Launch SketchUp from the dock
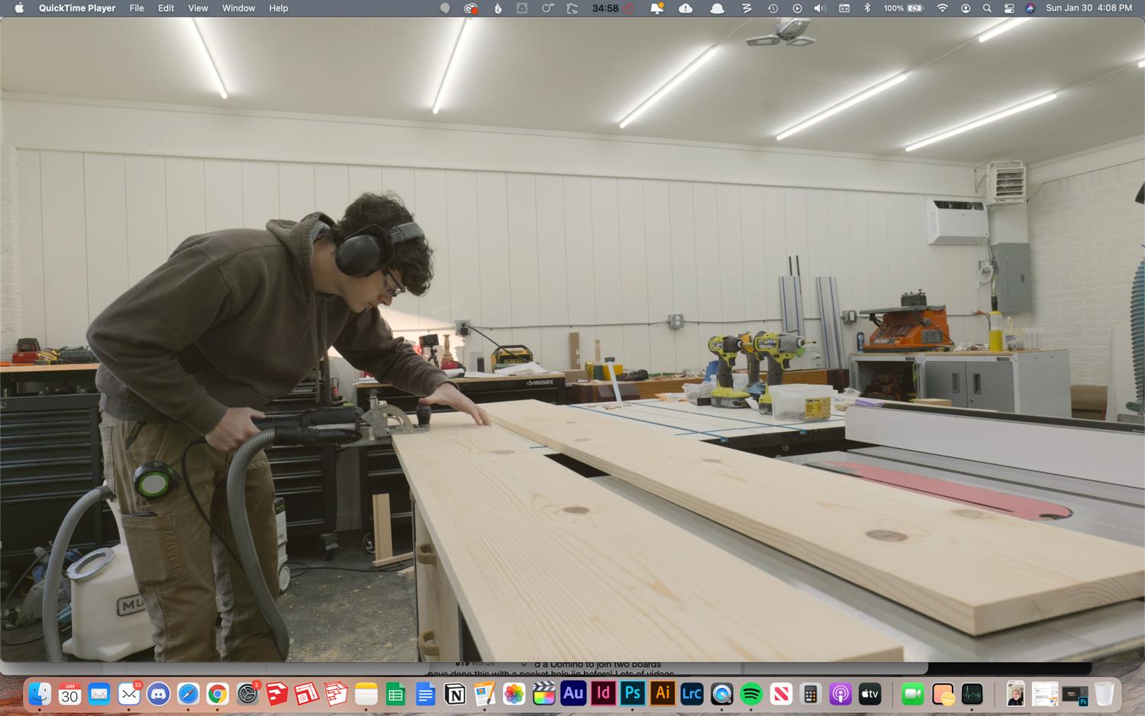Screen dimensions: 1145x716 [x=277, y=694]
